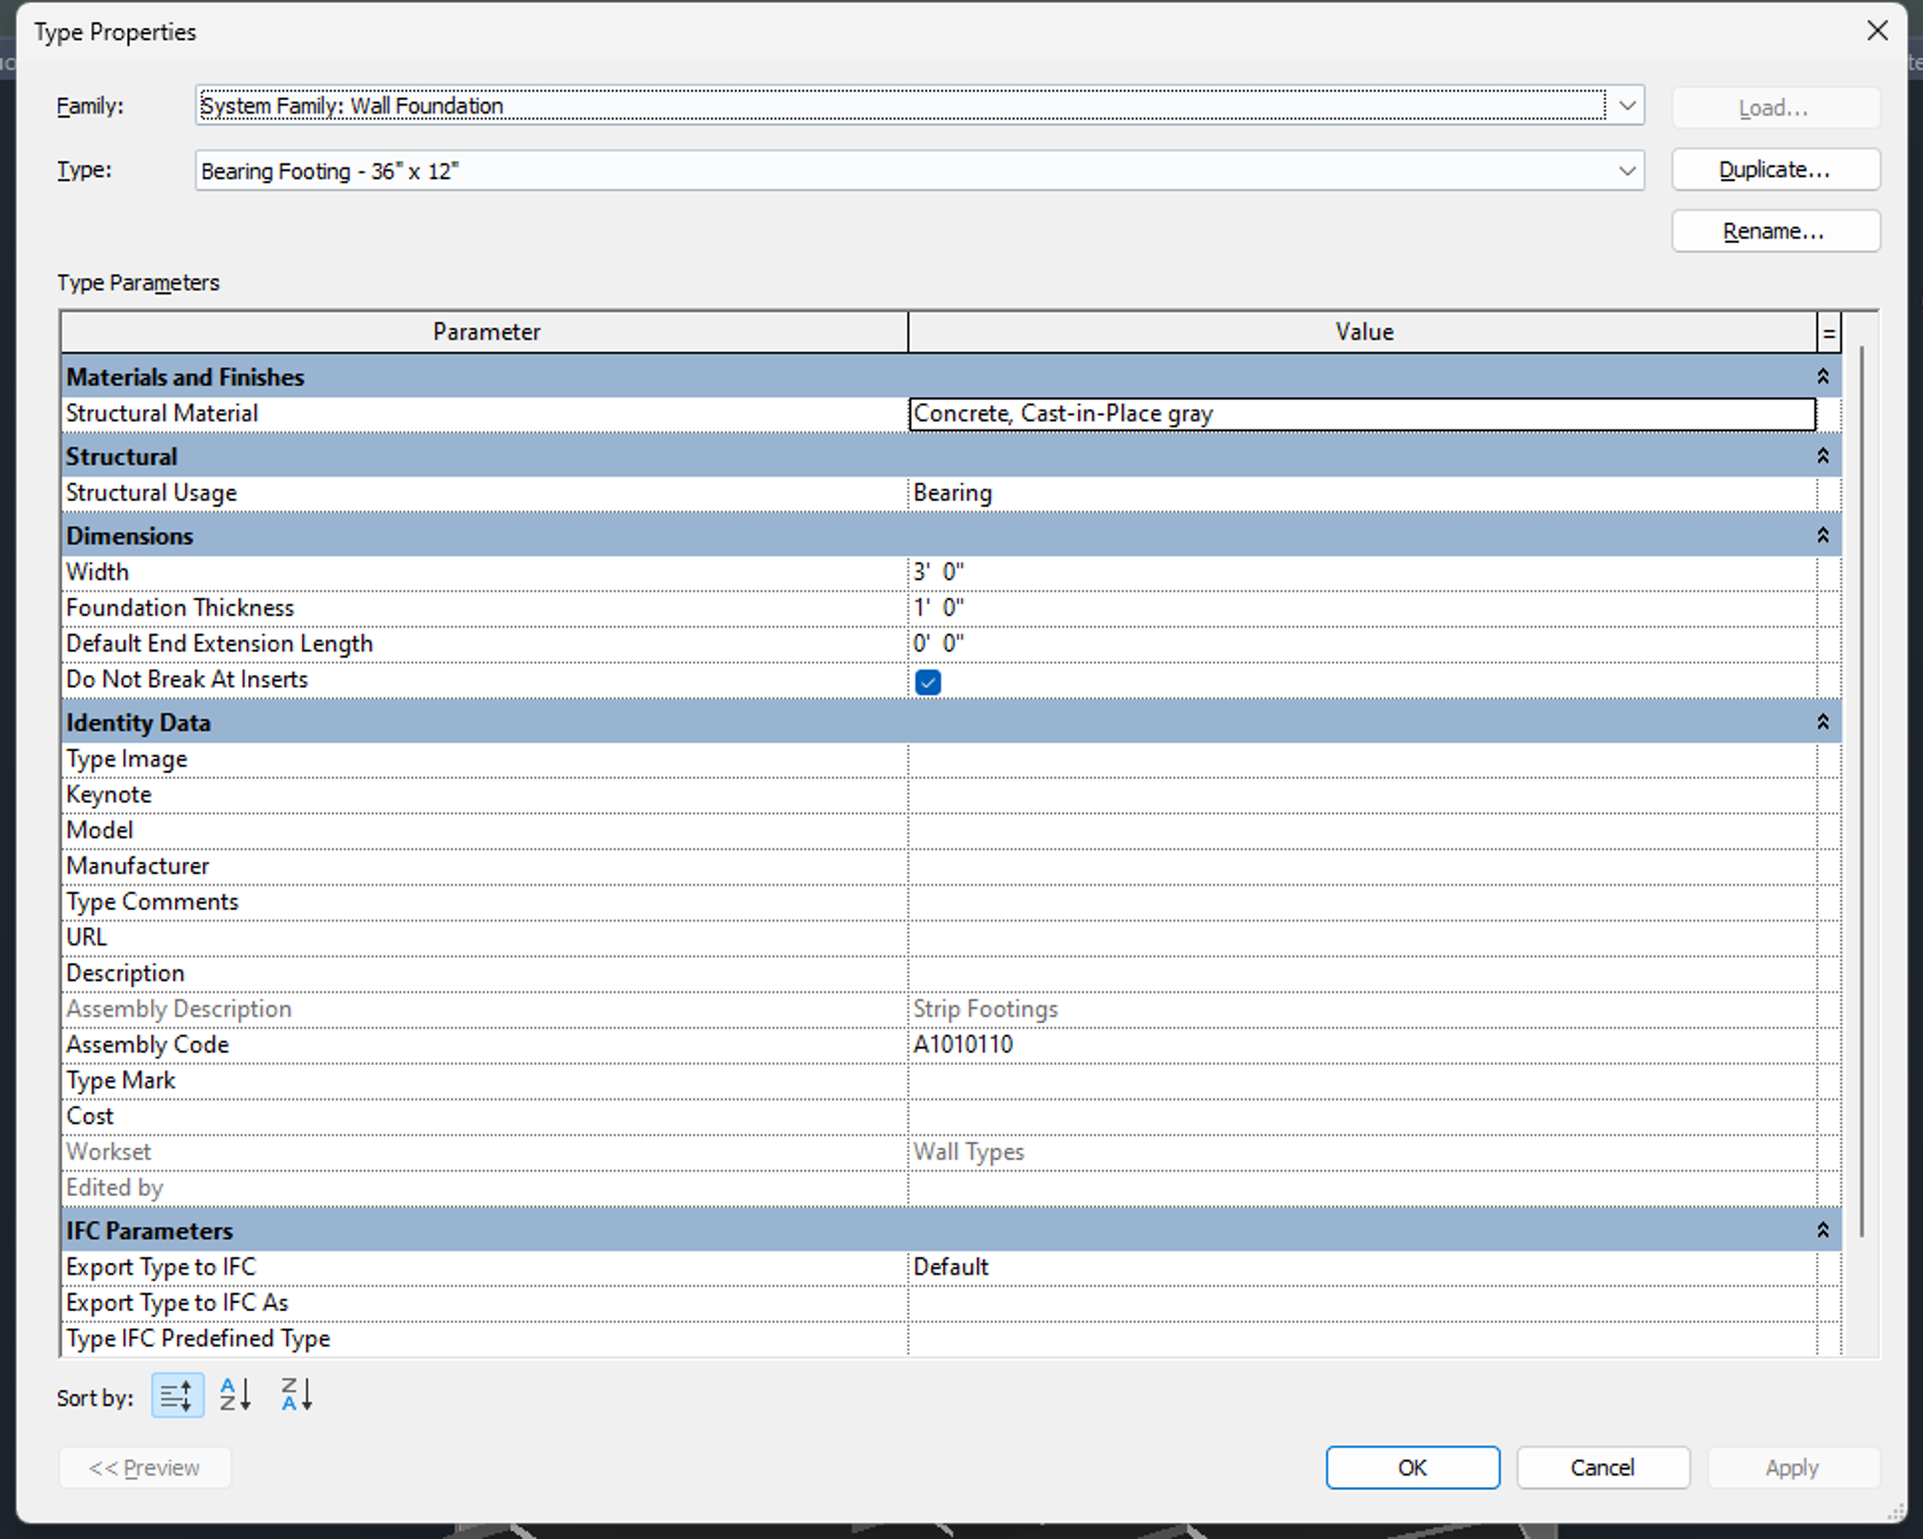Collapse the Structural group
Image resolution: width=1923 pixels, height=1539 pixels.
[1823, 456]
